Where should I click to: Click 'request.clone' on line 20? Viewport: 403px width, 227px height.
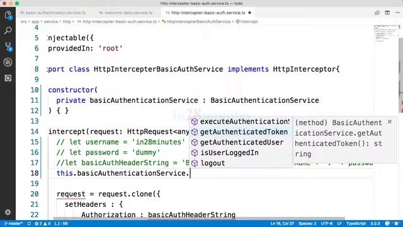tap(125, 194)
